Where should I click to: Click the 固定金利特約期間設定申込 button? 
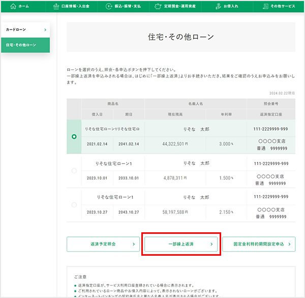click(x=259, y=244)
